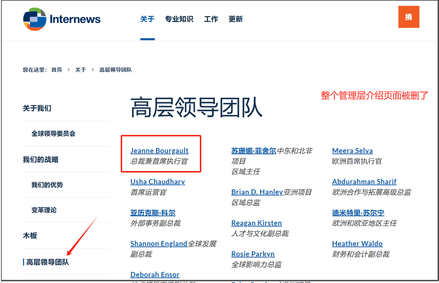Go to 首页 in the breadcrumb

click(57, 70)
